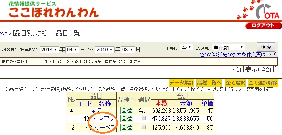The width and height of the screenshot is (282, 135).
Task: Open the end month 03 dropdown
Action: tap(128, 49)
